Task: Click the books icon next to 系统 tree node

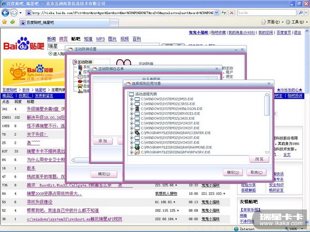Action: [x=80, y=67]
